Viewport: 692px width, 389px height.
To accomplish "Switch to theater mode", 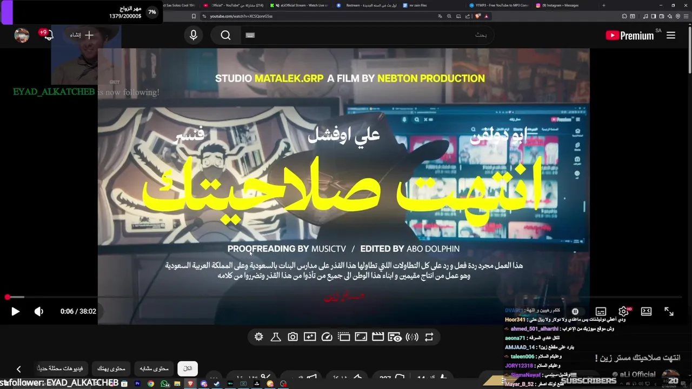I will point(646,311).
